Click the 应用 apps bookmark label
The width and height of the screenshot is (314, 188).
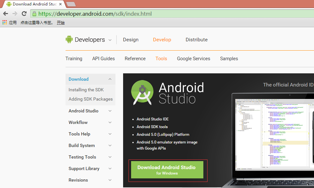12,22
